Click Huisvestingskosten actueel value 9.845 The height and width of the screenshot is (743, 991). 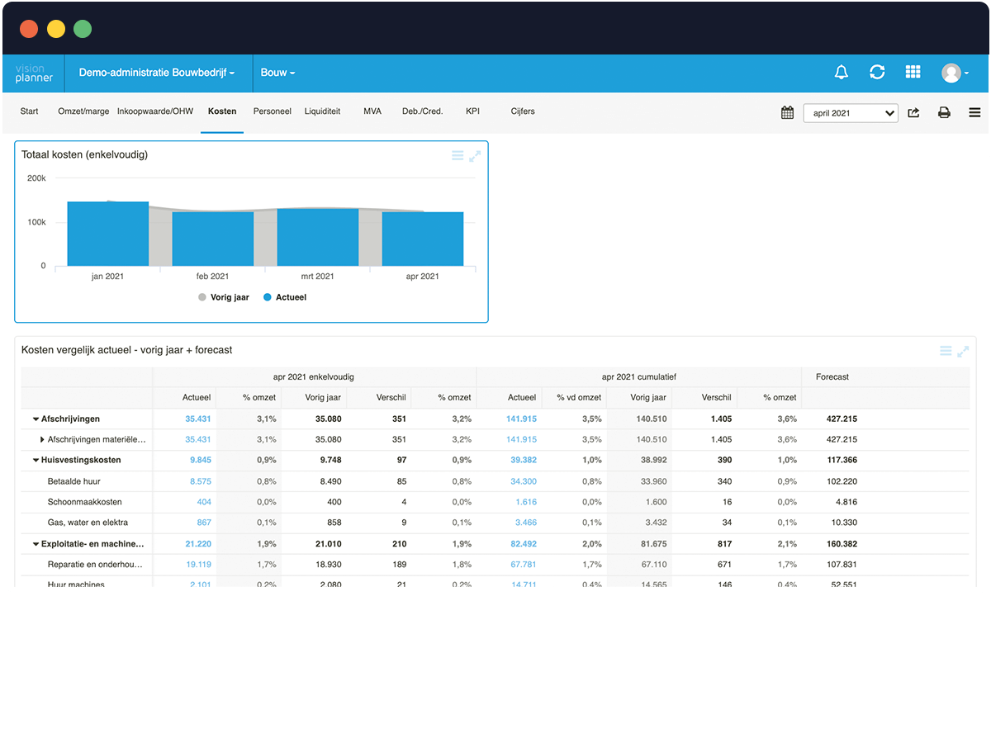[201, 461]
